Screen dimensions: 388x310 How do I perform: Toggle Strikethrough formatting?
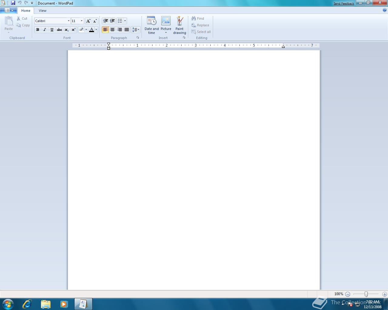(x=59, y=30)
